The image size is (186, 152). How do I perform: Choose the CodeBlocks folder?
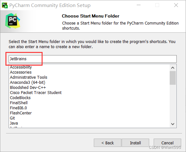[x=20, y=98]
